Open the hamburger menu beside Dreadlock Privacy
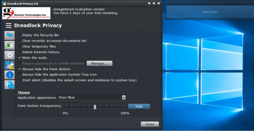The width and height of the screenshot is (254, 131). point(9,26)
